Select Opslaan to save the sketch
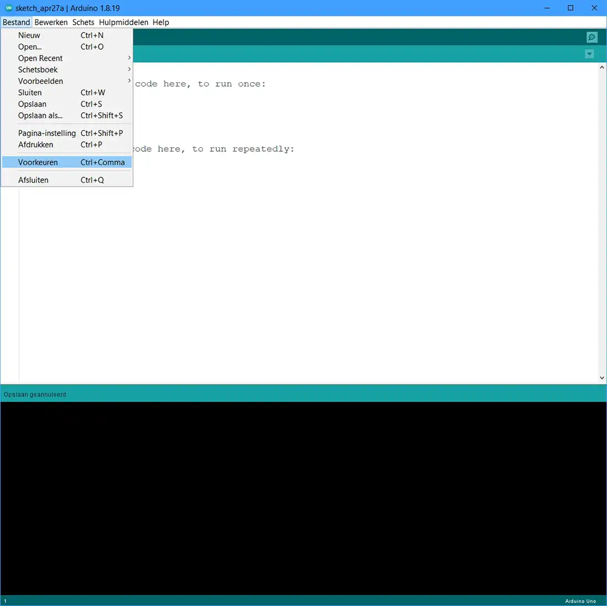The height and width of the screenshot is (606, 607). (x=66, y=104)
